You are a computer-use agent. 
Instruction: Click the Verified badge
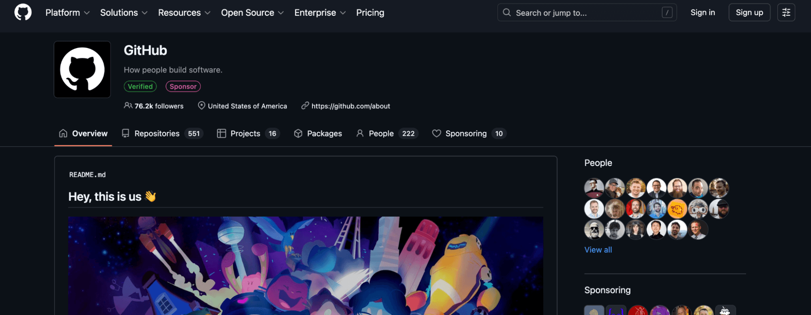click(140, 86)
